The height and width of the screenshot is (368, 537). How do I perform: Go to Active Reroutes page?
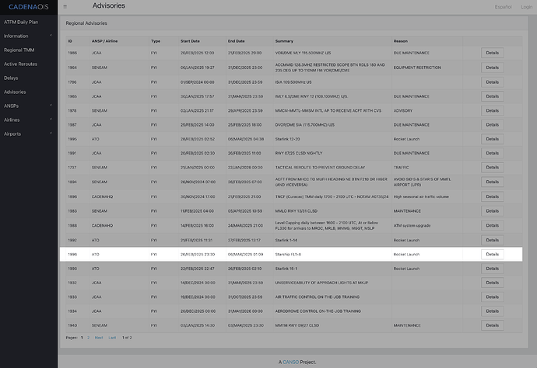pyautogui.click(x=20, y=64)
